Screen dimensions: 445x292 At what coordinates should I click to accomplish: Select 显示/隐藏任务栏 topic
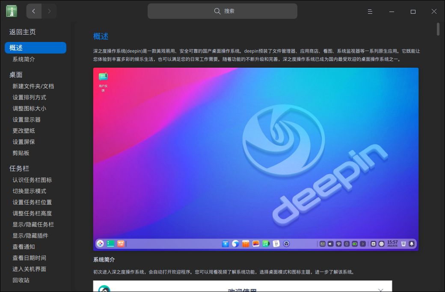(x=33, y=224)
